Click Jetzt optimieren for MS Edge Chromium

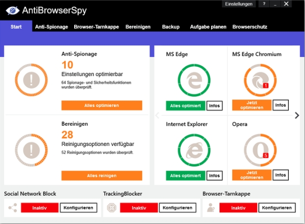(x=251, y=105)
